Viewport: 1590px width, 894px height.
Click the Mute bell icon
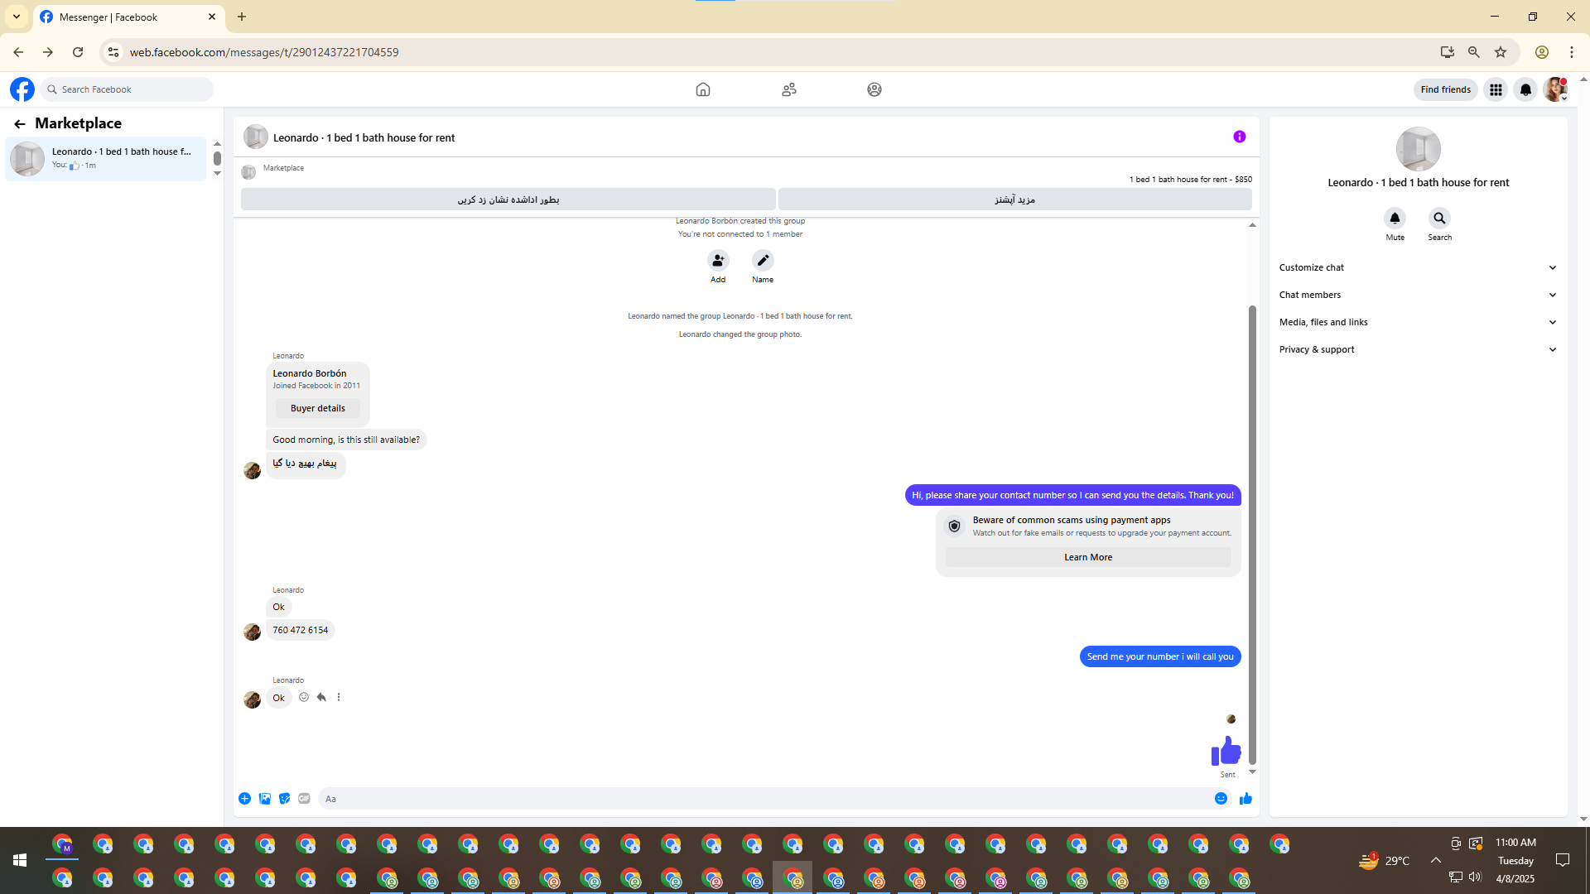click(1395, 219)
